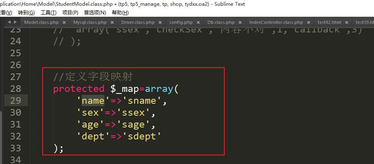Open the 帮助(H) menu
Screen dimensions: 374x164
click(x=120, y=13)
